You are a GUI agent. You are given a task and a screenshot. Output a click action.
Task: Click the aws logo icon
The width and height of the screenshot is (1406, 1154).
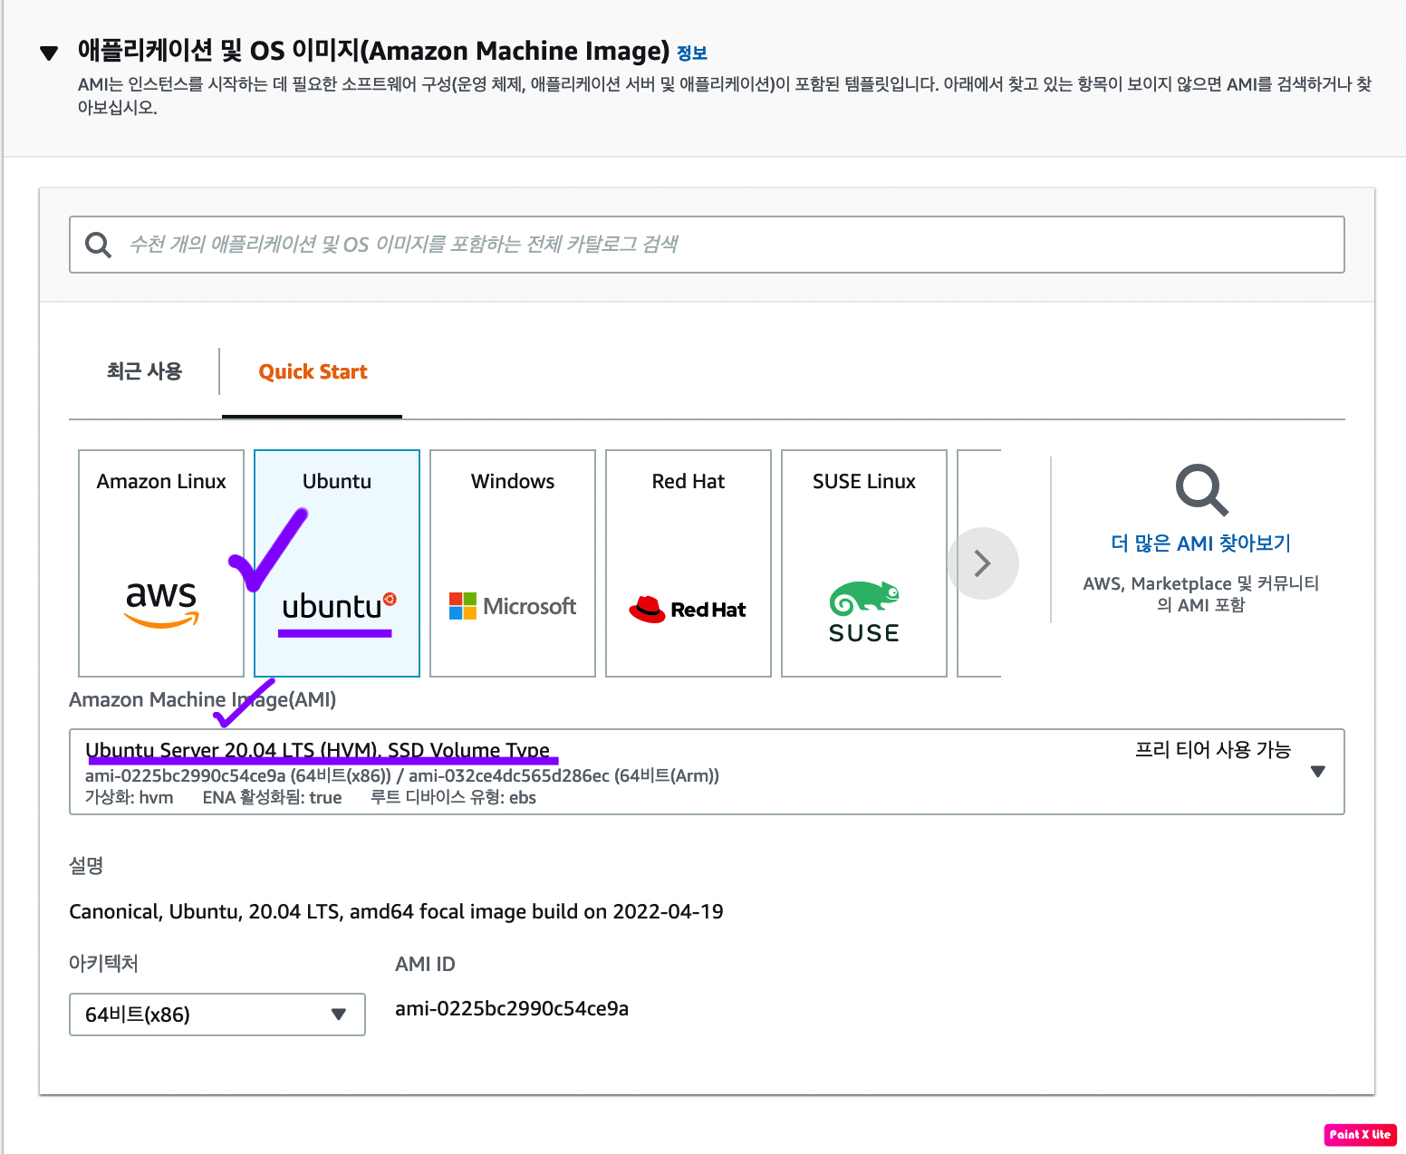161,604
